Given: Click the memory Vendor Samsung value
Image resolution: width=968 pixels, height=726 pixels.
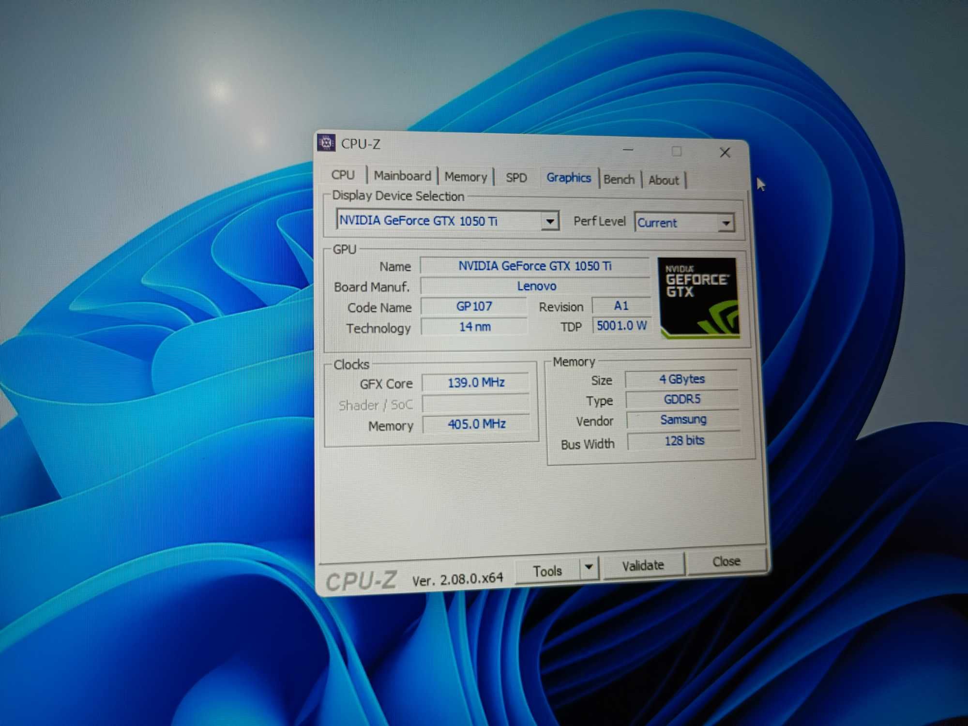Looking at the screenshot, I should point(683,420).
